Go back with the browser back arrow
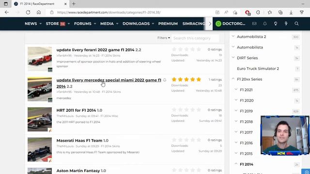This screenshot has width=310, height=174. coord(7,12)
